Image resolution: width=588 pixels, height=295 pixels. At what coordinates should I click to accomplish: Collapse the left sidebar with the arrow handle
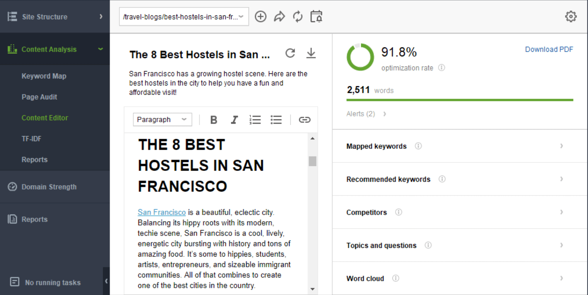pos(106,281)
